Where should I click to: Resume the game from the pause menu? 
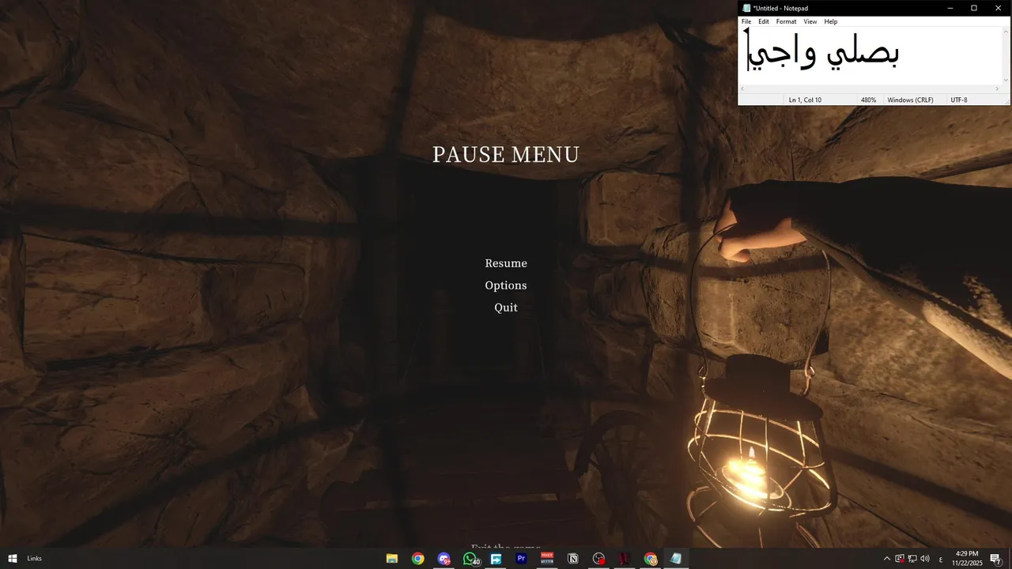(506, 263)
